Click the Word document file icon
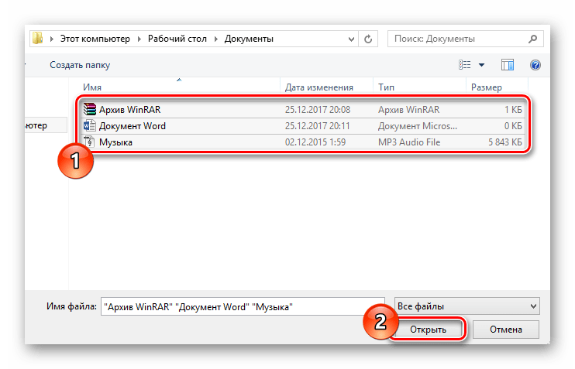575x369 pixels. pyautogui.click(x=89, y=126)
